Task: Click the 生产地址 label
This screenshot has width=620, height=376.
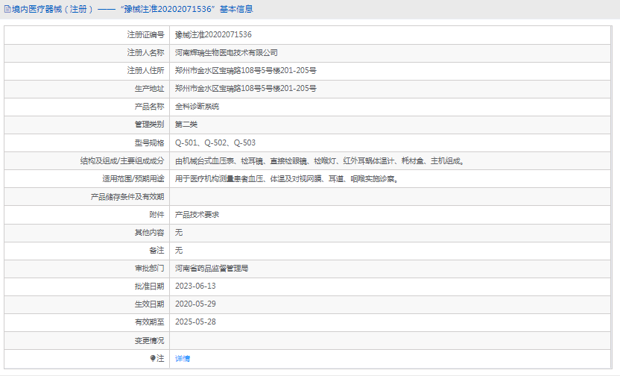Action: point(149,88)
